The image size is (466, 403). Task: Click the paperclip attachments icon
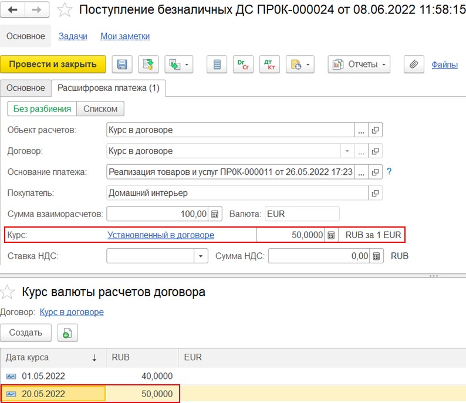(414, 64)
